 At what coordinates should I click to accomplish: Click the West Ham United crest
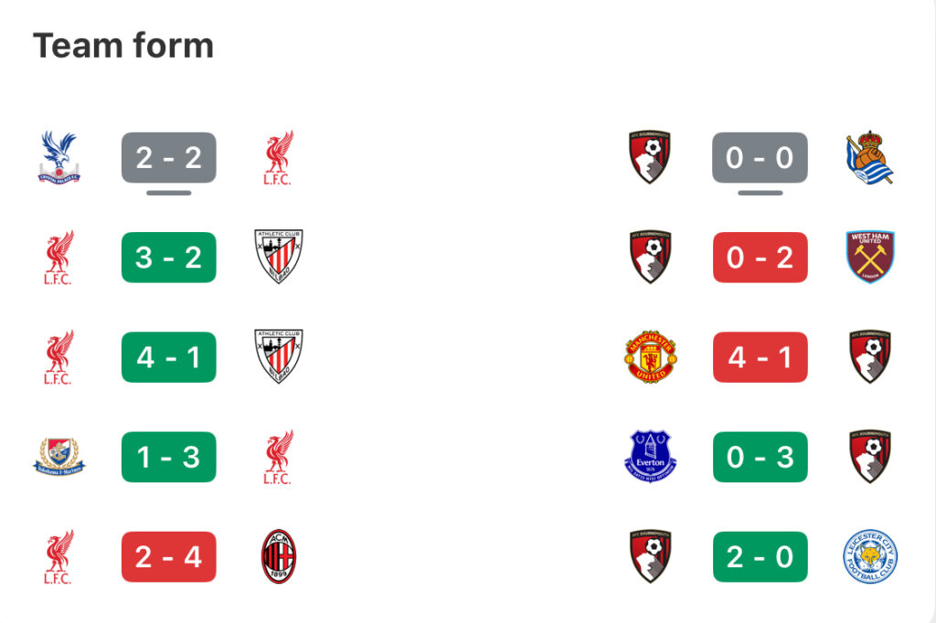point(870,257)
